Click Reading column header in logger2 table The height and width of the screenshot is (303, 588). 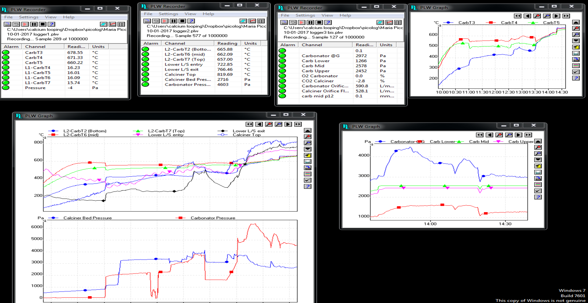click(x=227, y=43)
